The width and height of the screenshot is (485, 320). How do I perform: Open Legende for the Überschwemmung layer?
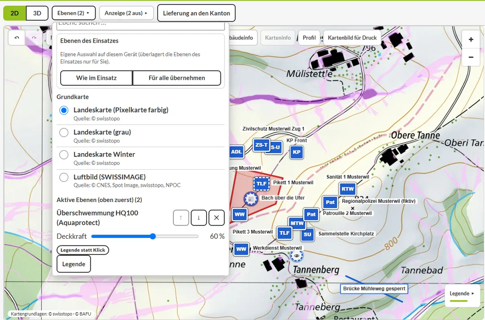tap(74, 264)
